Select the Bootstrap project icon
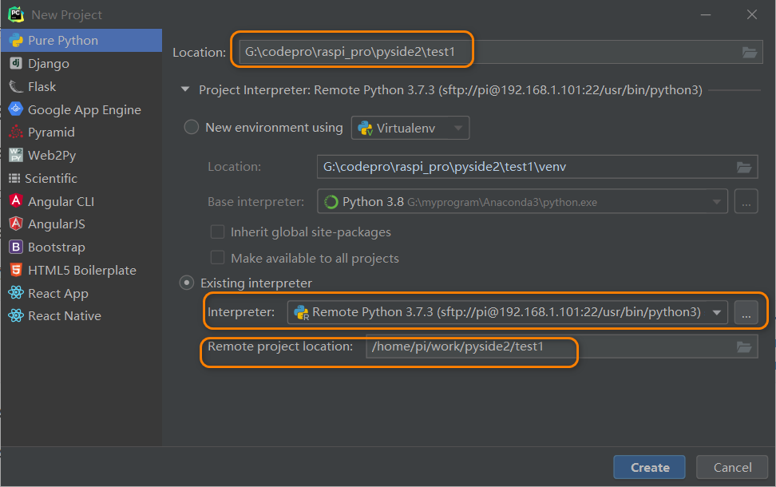This screenshot has height=487, width=776. [18, 247]
